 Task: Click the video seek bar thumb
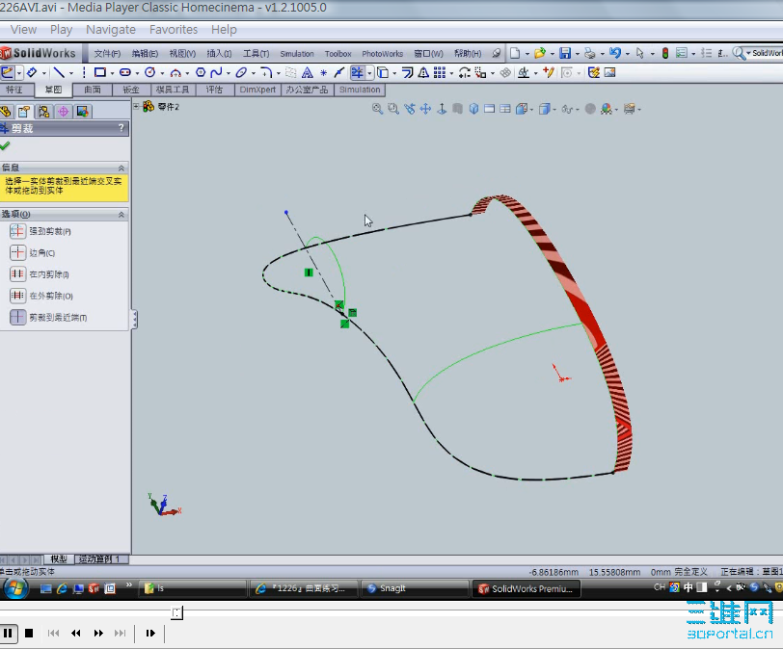176,612
